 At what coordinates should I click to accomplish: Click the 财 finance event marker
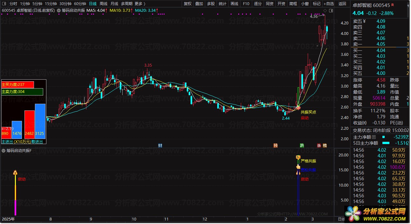[x=160, y=145]
